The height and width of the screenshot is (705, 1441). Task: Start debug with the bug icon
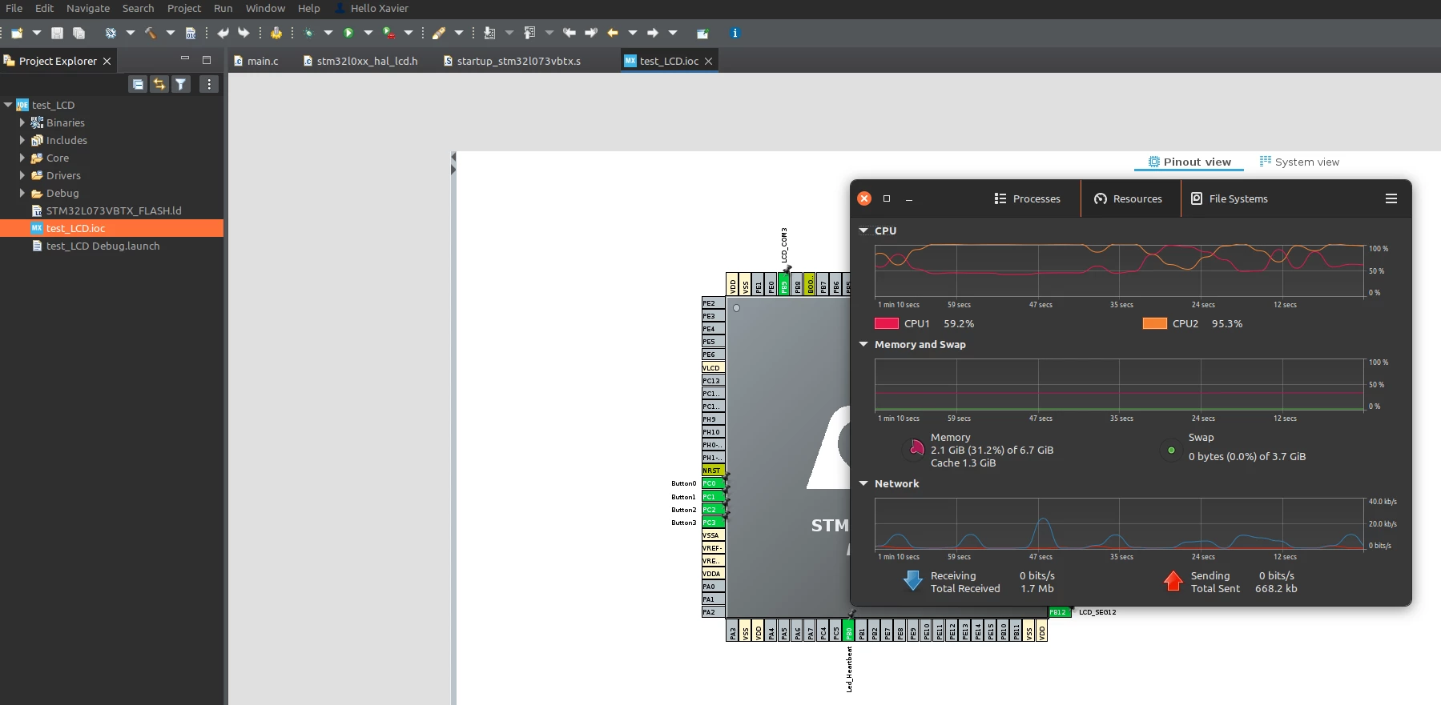tap(308, 33)
